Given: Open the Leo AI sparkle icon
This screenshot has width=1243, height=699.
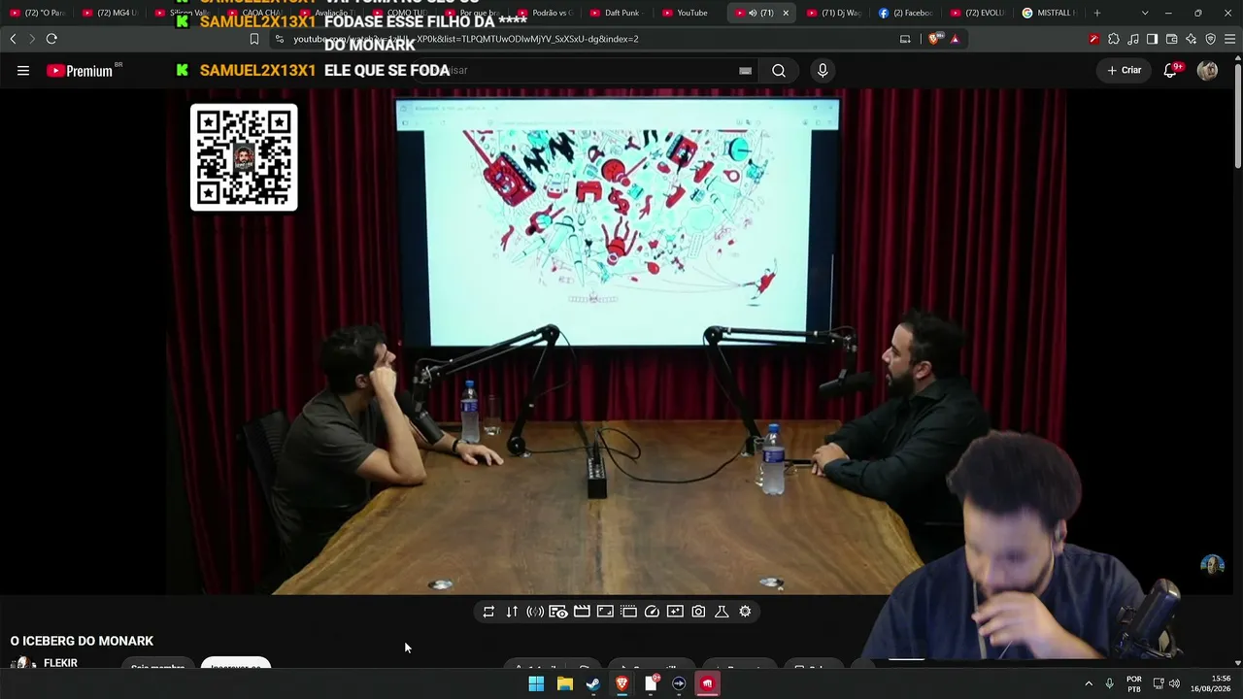Looking at the screenshot, I should click(x=1192, y=39).
